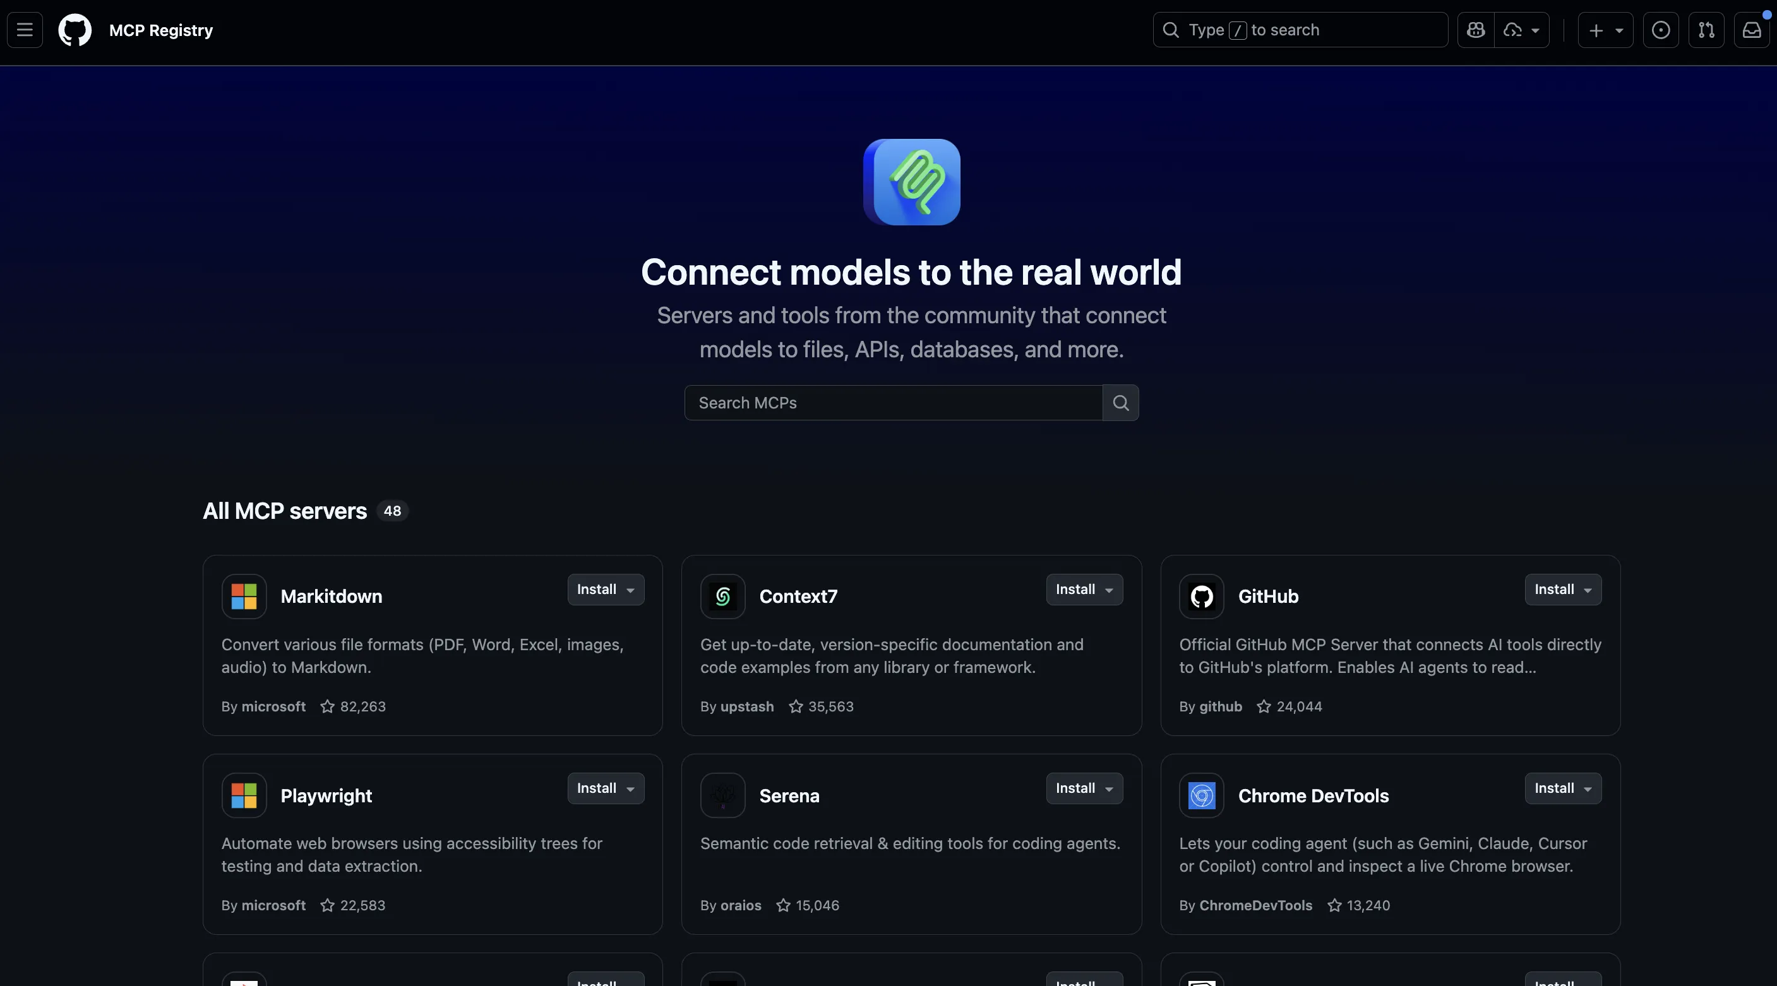Click the Serena server thumbnail icon

722,796
